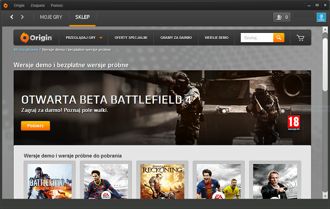This screenshot has width=330, height=209.
Task: Open the Battlefield 4 game cover
Action: coord(50,182)
